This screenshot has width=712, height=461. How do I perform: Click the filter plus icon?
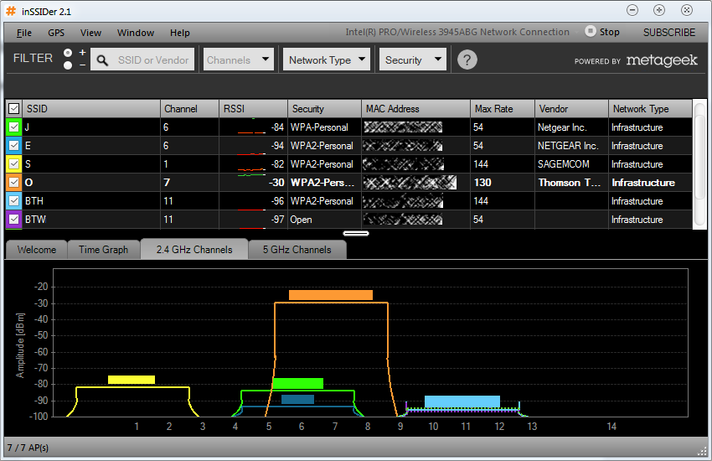click(82, 53)
